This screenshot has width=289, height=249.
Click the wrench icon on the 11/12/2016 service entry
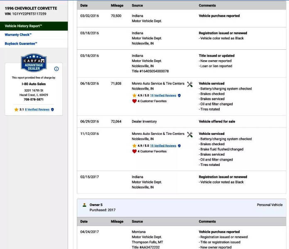tap(190, 134)
